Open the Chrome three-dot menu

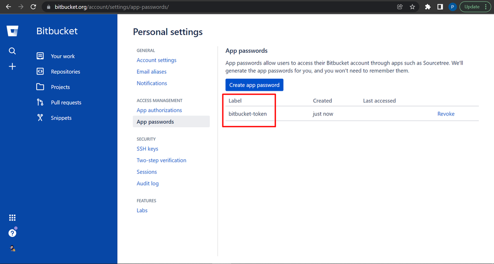tap(486, 7)
